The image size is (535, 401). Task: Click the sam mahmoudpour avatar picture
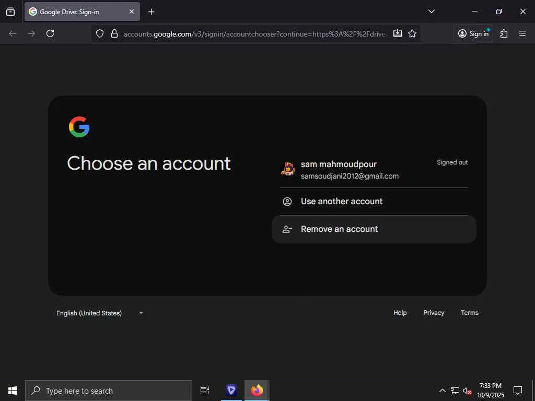tap(288, 170)
